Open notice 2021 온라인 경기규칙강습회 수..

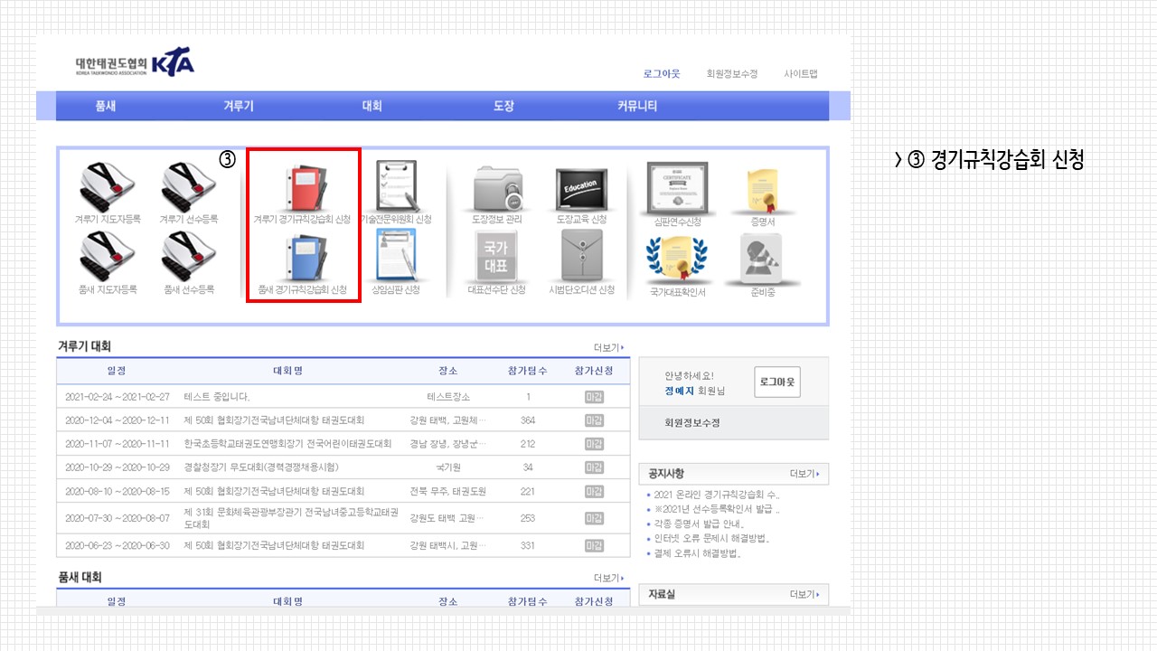coord(717,495)
